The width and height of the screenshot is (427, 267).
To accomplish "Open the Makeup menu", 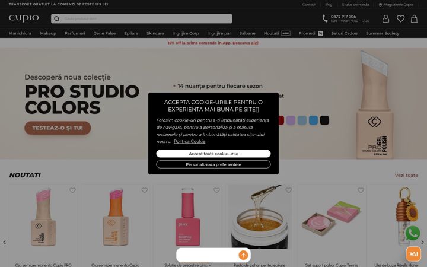I will point(48,33).
